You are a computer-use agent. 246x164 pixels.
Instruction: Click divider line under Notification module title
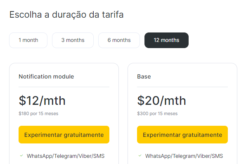64,87
